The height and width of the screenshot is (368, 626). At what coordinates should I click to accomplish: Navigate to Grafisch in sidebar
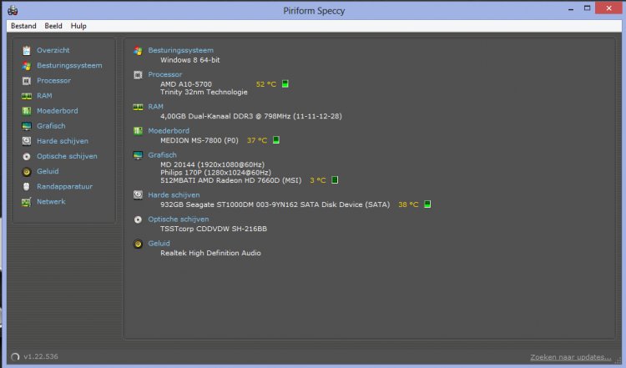(x=51, y=126)
